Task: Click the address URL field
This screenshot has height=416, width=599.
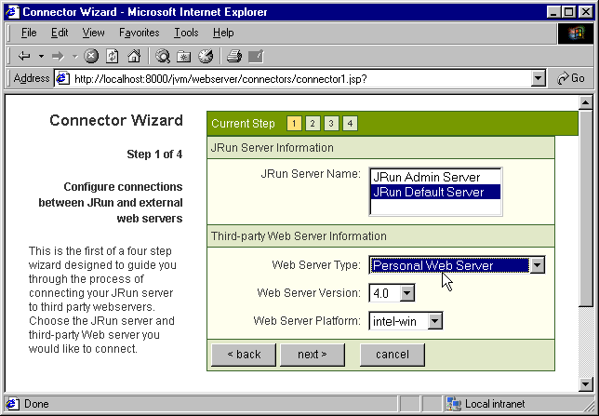Action: (x=299, y=79)
